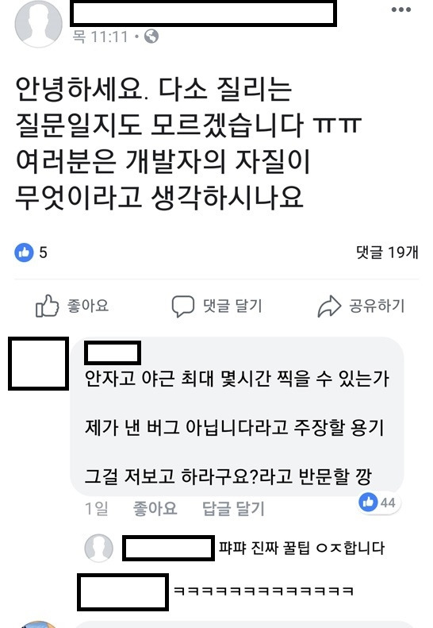The width and height of the screenshot is (433, 628).
Task: Click the reply text 꿀팁 ㅇㅈ합니다
Action: (301, 549)
